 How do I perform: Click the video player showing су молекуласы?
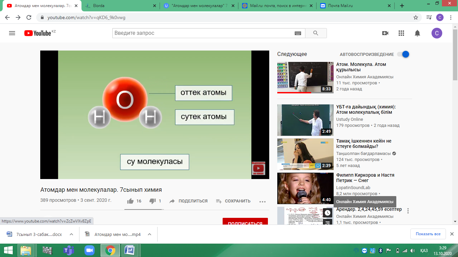tap(155, 115)
